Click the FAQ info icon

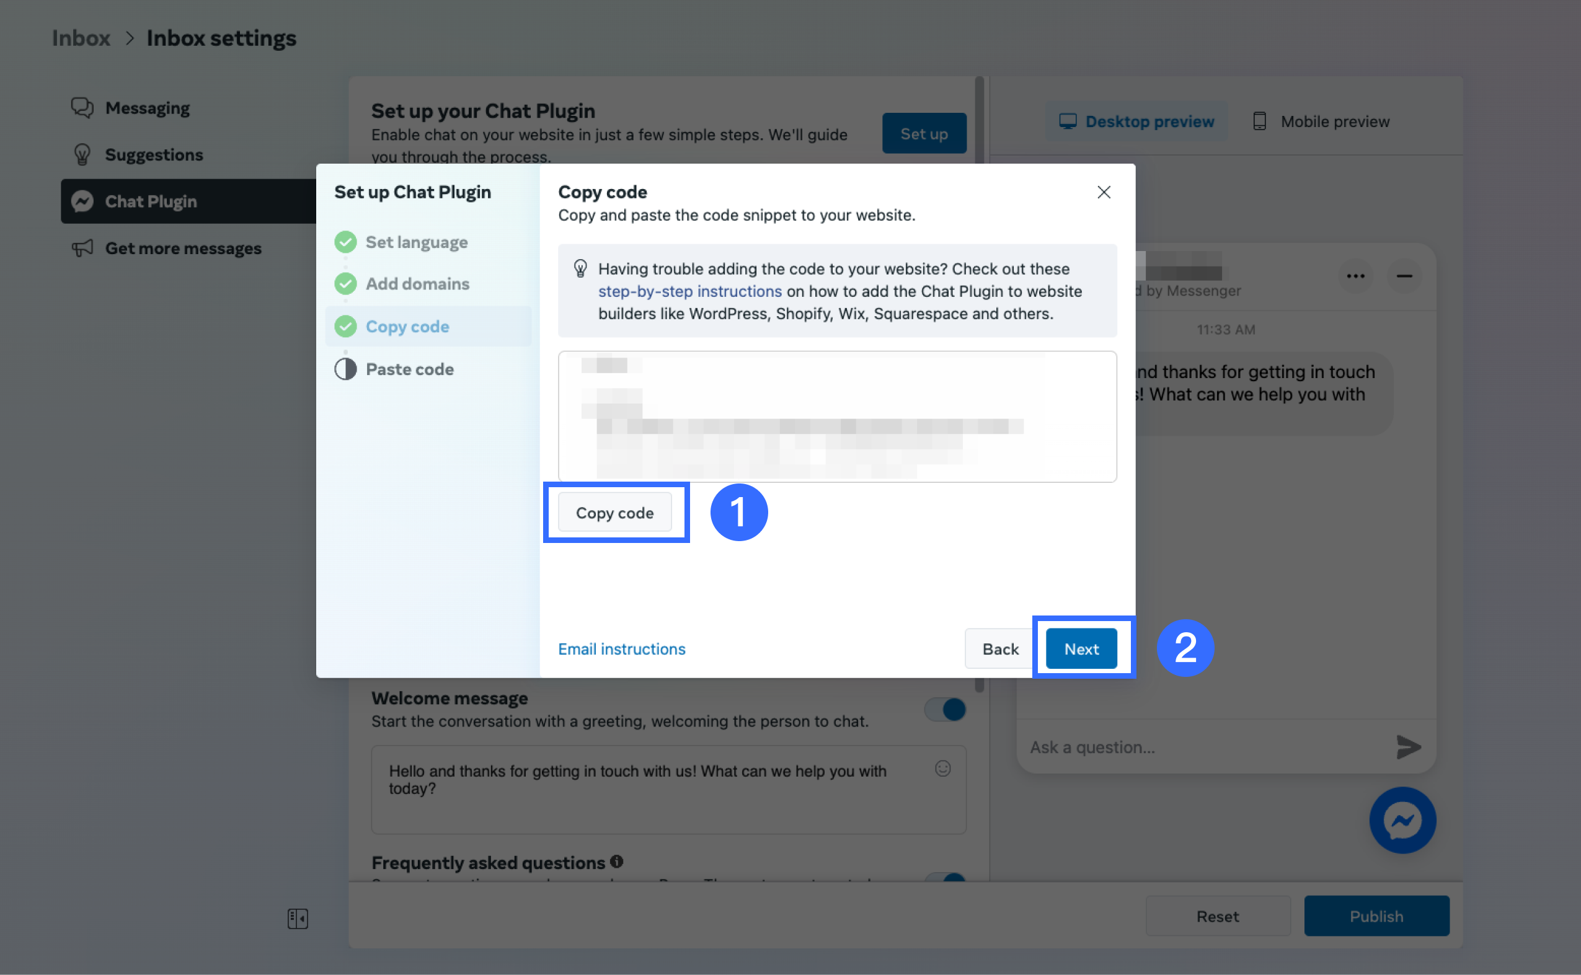coord(616,861)
